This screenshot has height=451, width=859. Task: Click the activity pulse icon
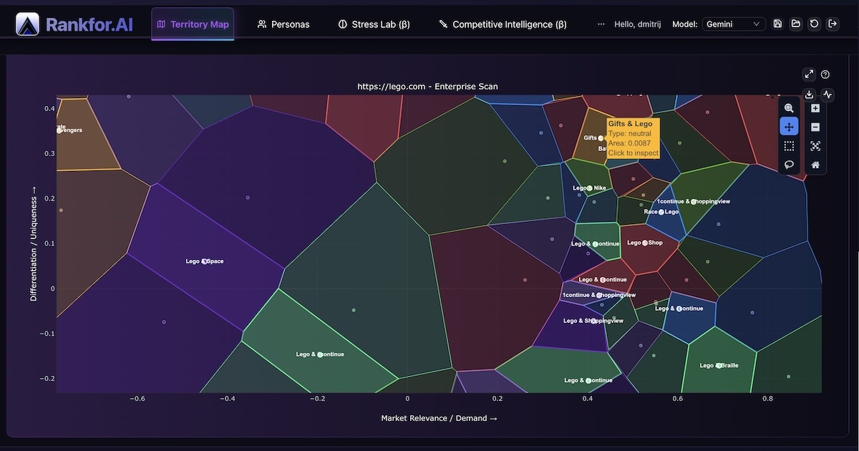(x=828, y=94)
